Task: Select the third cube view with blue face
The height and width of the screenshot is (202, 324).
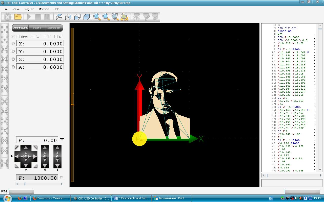Action: (x=77, y=17)
